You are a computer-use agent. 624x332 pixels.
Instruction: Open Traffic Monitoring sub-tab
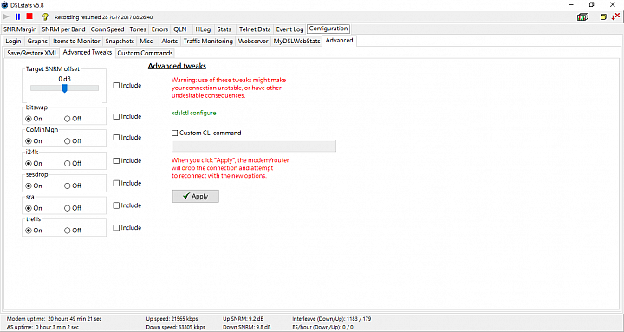tap(208, 41)
